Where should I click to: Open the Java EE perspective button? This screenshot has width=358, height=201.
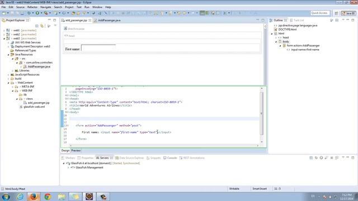[348, 13]
